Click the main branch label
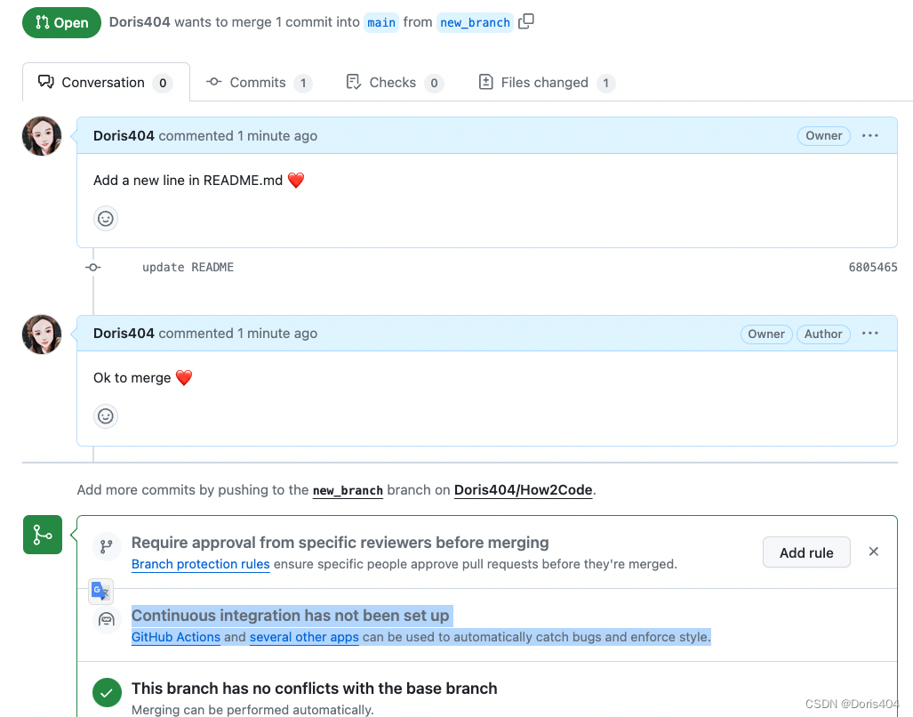 click(x=381, y=22)
